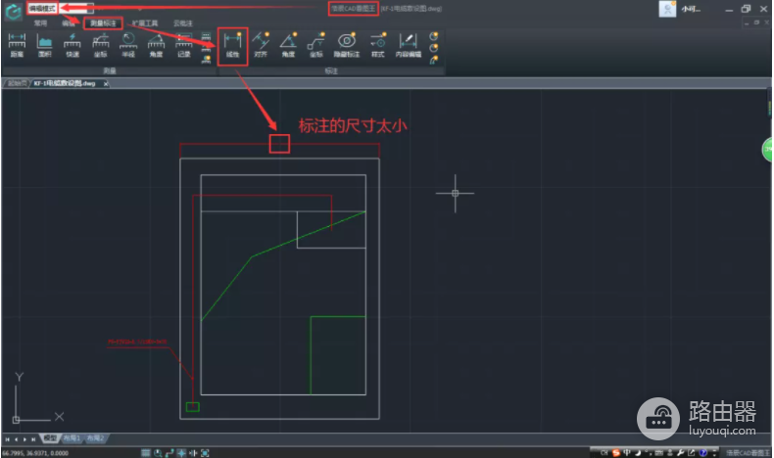Toggle the object snap status bar icon
The width and height of the screenshot is (774, 458).
(x=181, y=452)
